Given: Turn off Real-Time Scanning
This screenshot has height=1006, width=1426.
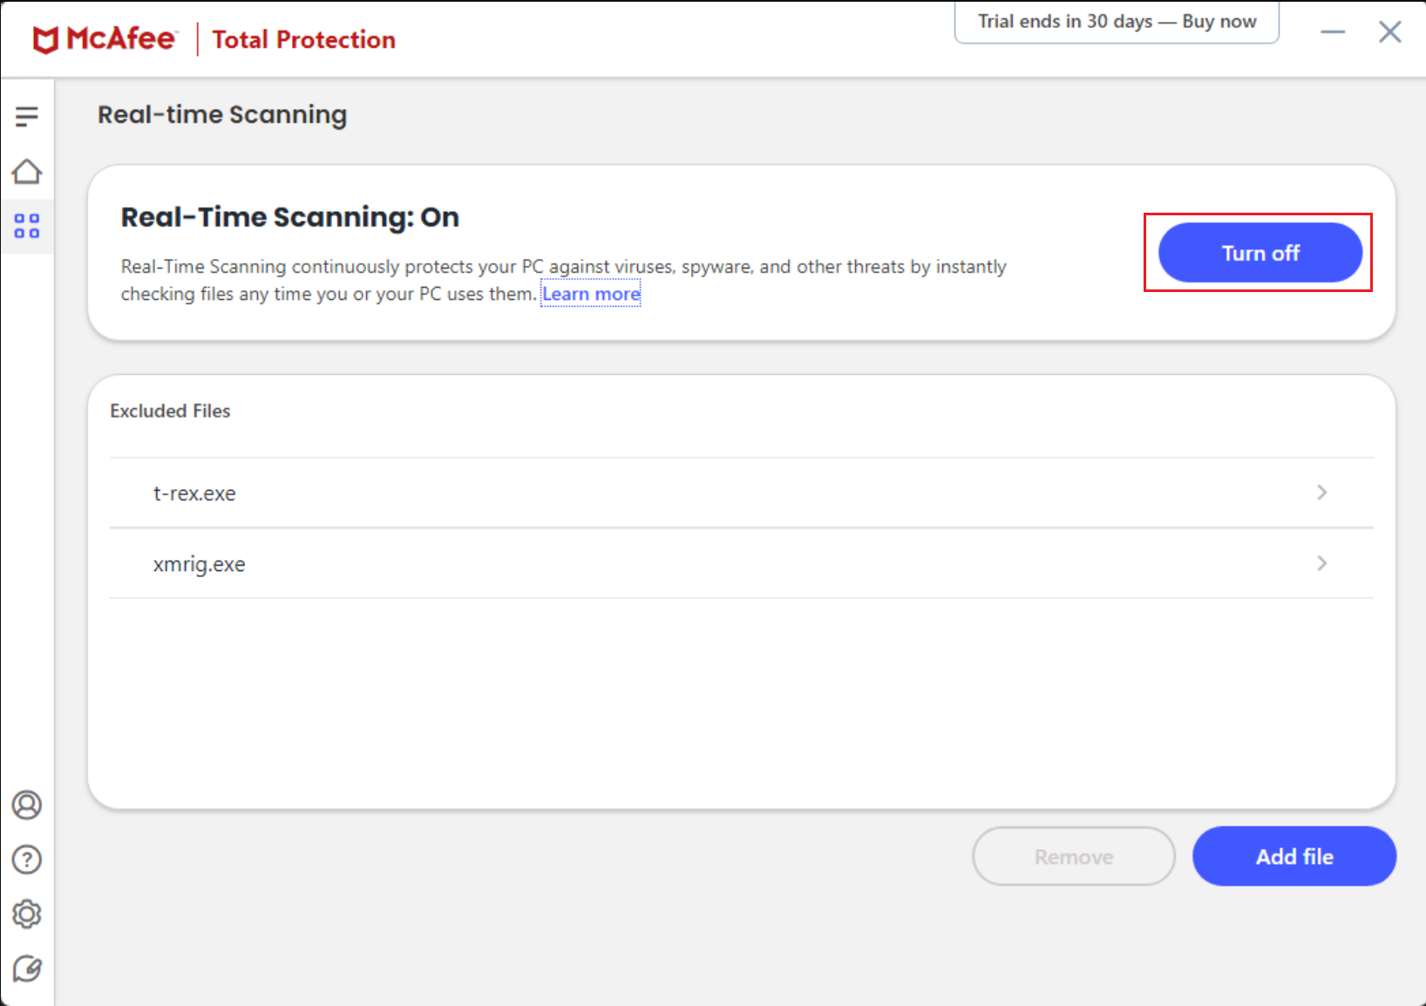Looking at the screenshot, I should (x=1260, y=253).
